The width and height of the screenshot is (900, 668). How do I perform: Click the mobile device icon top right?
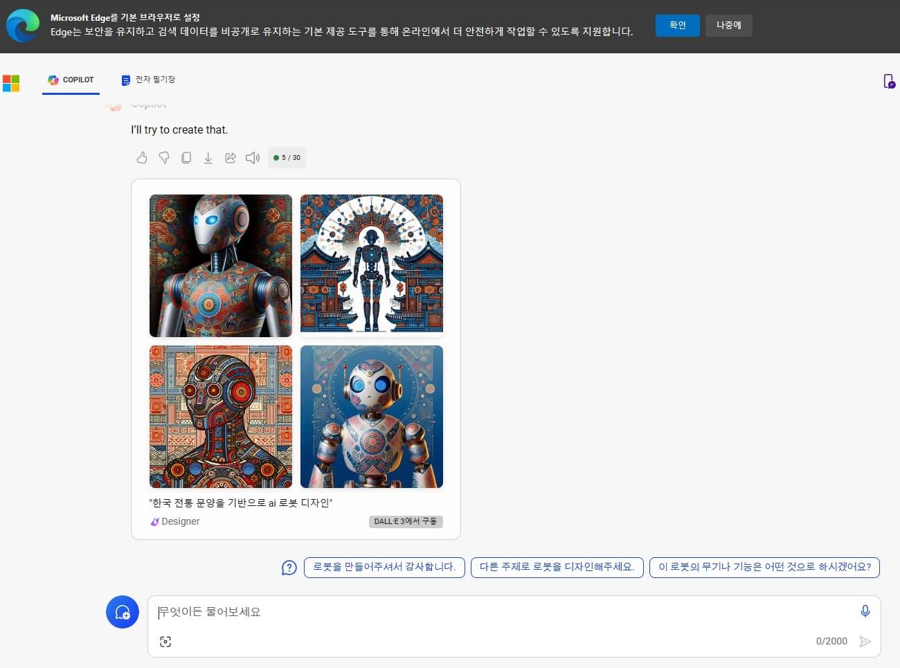889,81
